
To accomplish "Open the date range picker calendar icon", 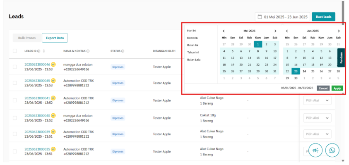I will [260, 17].
